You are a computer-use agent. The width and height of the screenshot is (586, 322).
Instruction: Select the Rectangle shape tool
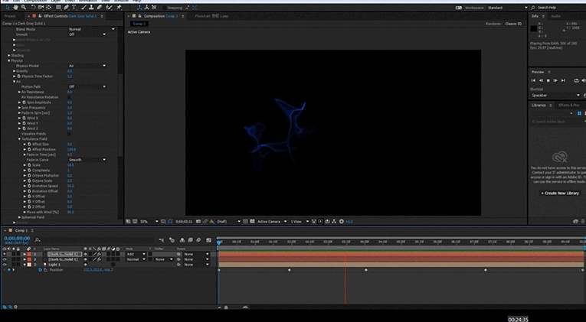(58, 8)
